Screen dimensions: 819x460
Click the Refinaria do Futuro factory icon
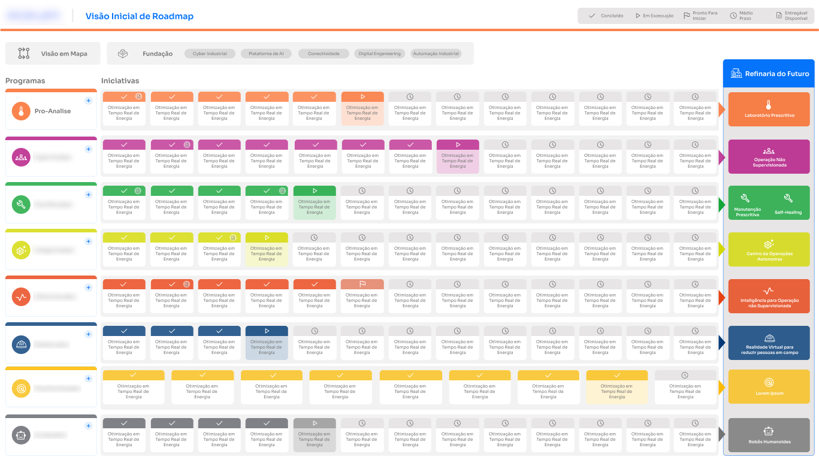(x=736, y=74)
